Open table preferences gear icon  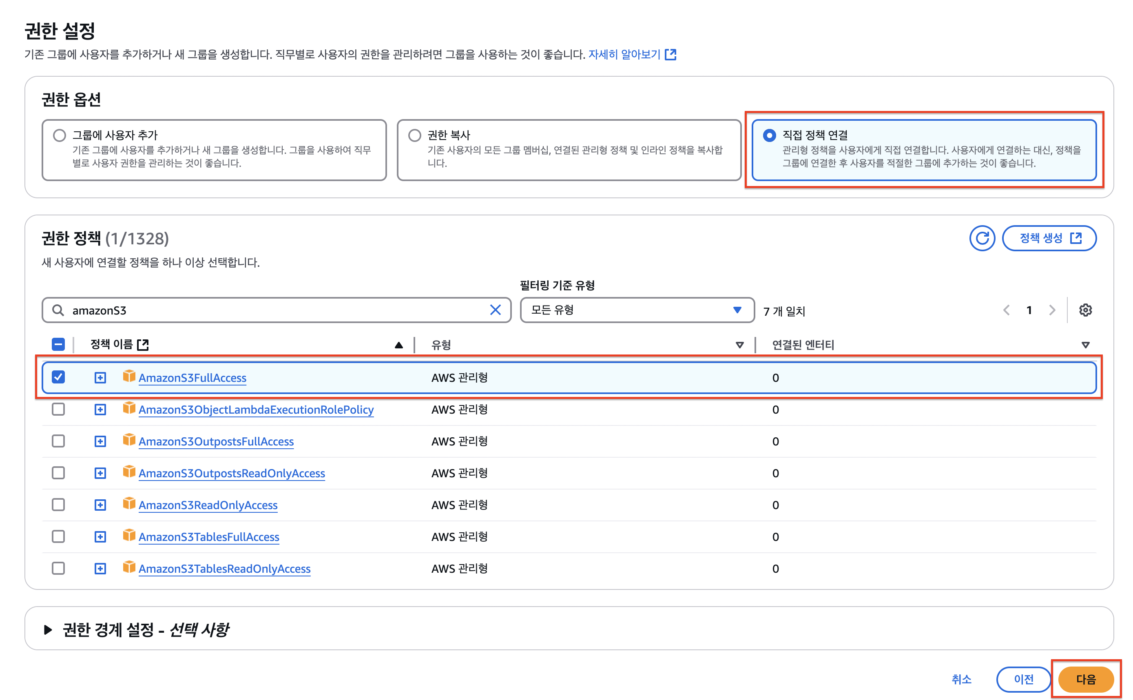pyautogui.click(x=1085, y=310)
